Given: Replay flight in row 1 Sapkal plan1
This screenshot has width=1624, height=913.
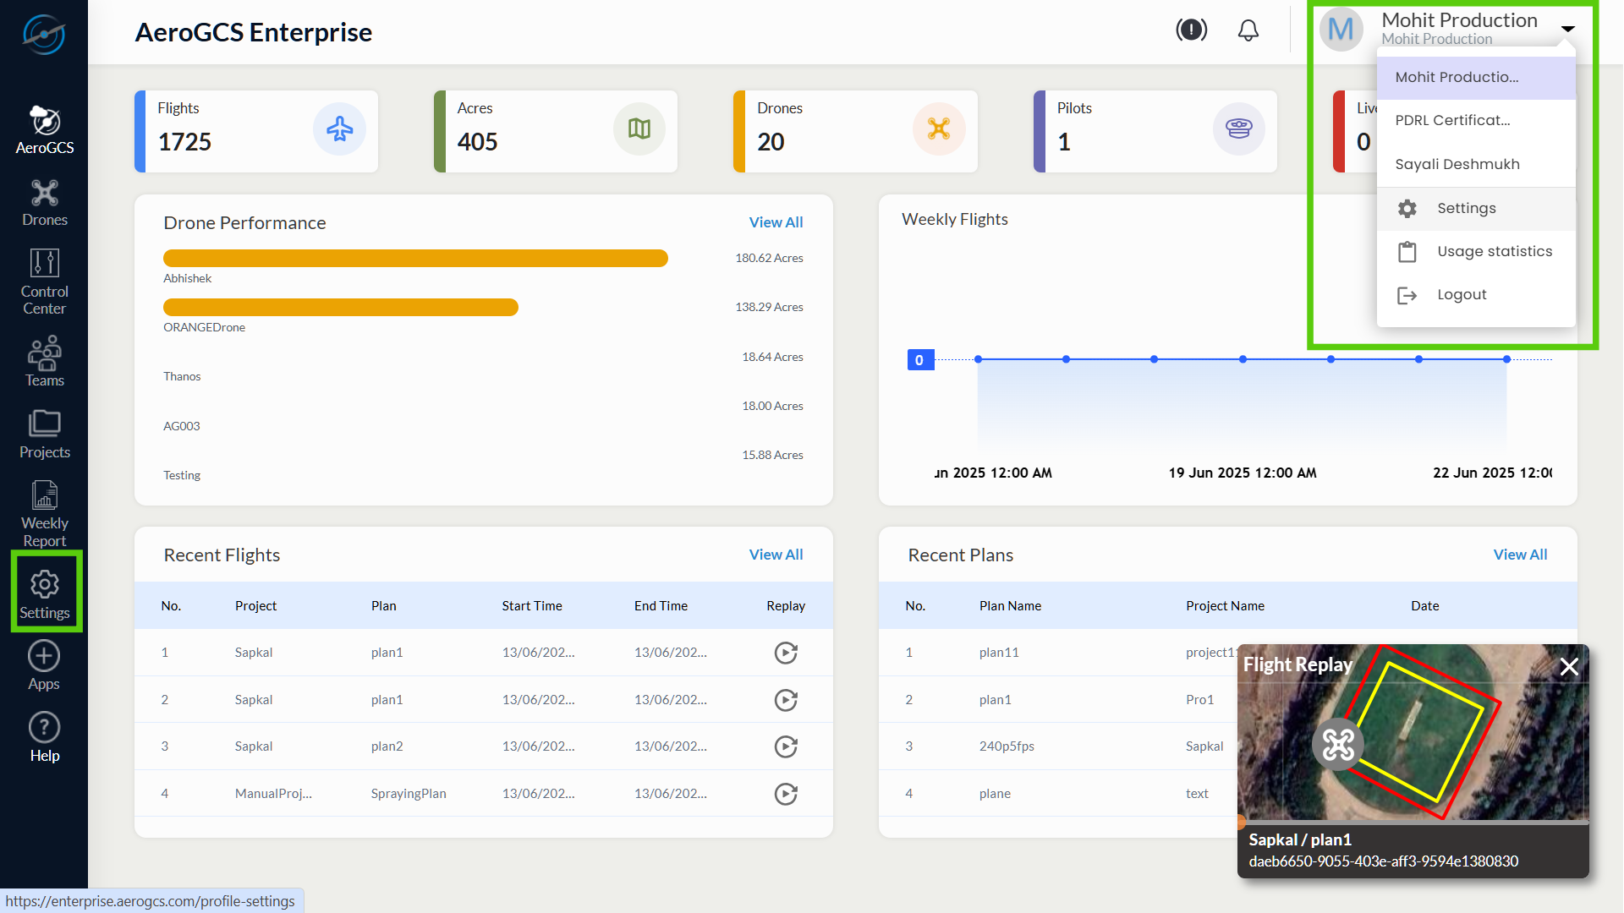Looking at the screenshot, I should pyautogui.click(x=786, y=653).
